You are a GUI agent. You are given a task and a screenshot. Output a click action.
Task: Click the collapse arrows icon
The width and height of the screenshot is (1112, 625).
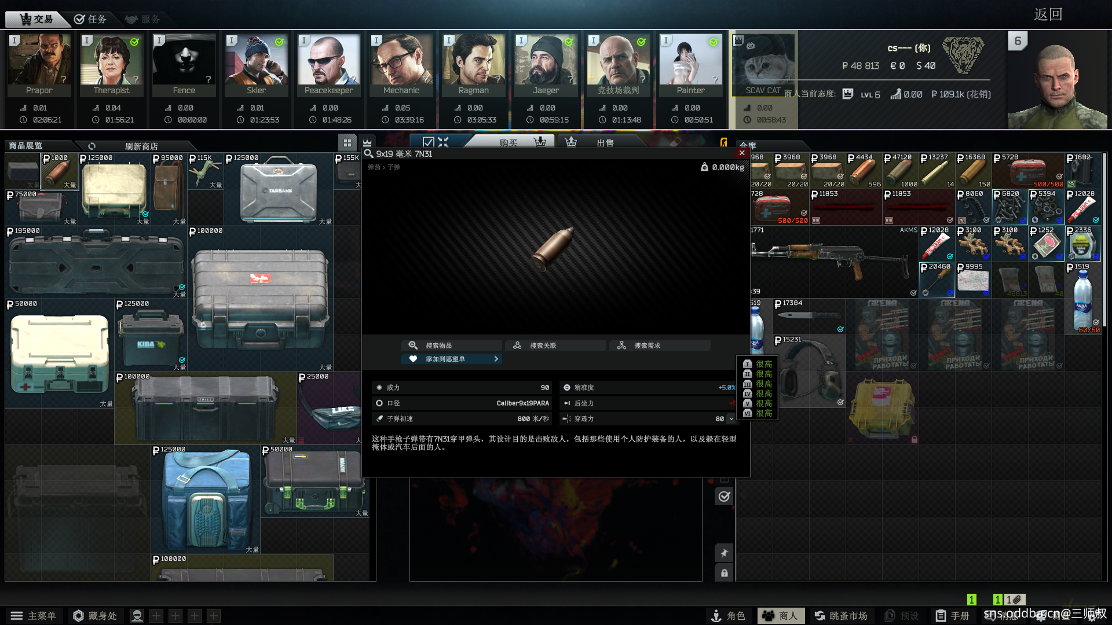coord(443,142)
